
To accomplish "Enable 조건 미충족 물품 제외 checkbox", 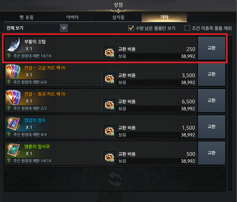I will [x=187, y=28].
